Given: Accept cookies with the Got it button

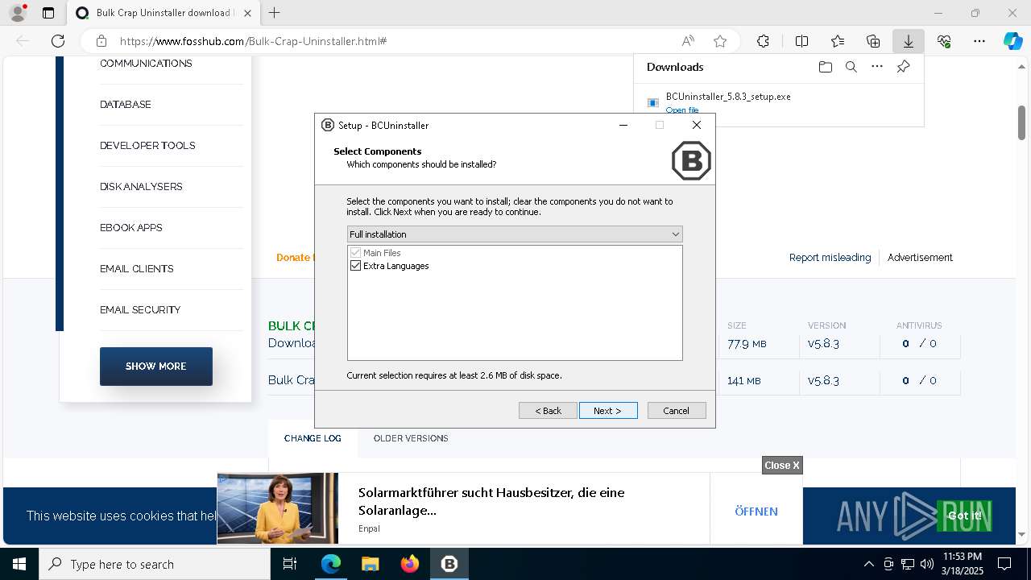Looking at the screenshot, I should click(x=964, y=516).
